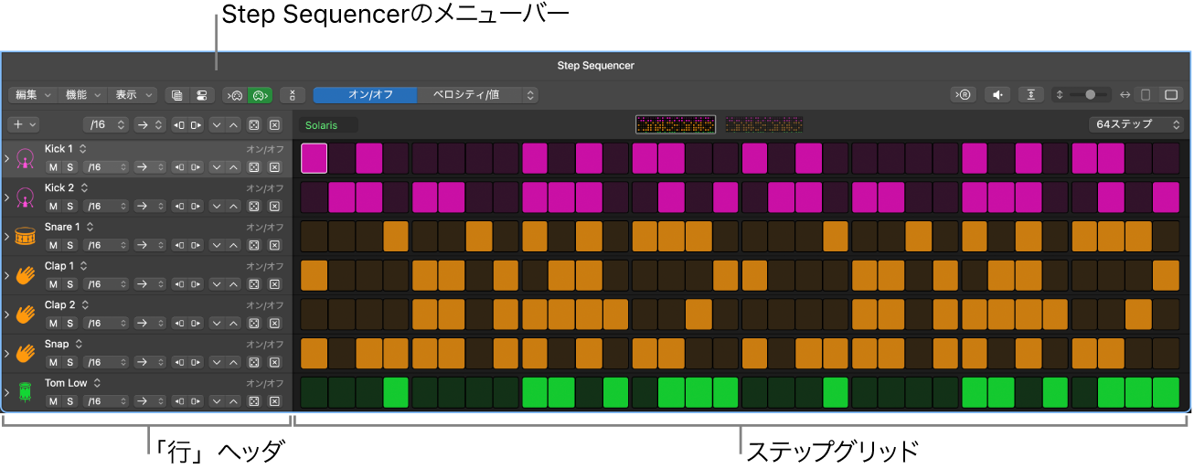Image resolution: width=1194 pixels, height=469 pixels.
Task: Click the Snare 1 drum icon
Action: [26, 237]
